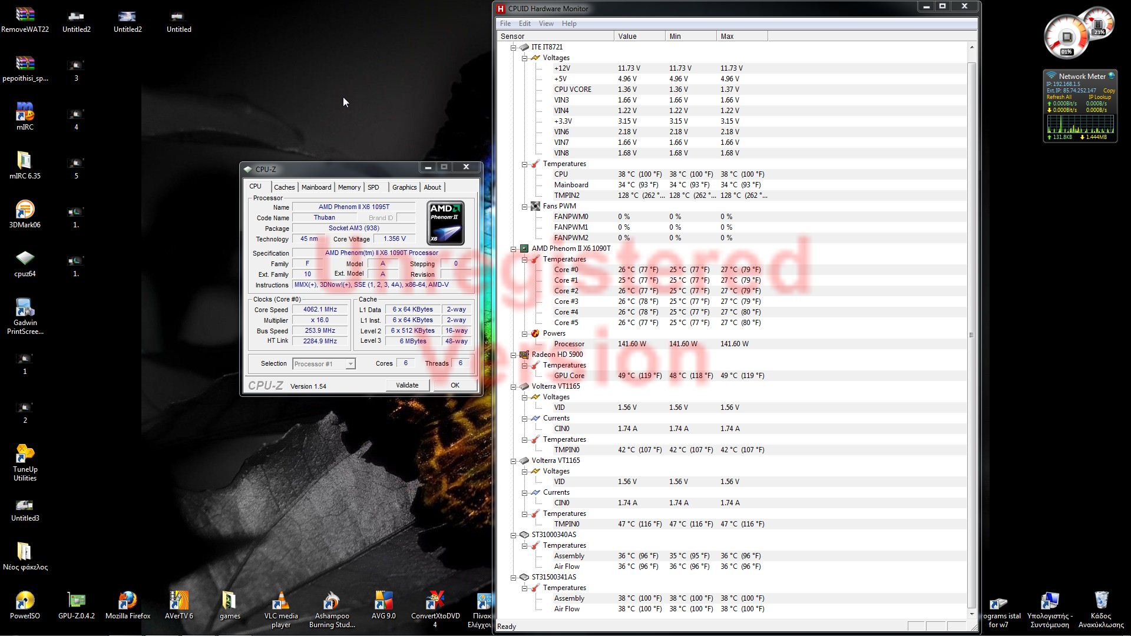
Task: Switch to the About tab in CPU-Z
Action: [432, 187]
